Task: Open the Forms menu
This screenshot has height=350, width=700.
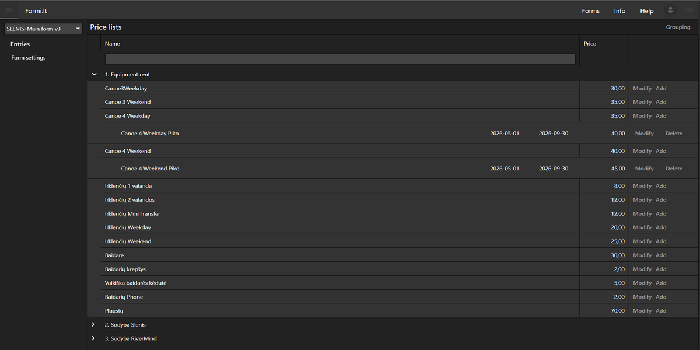Action: 590,11
